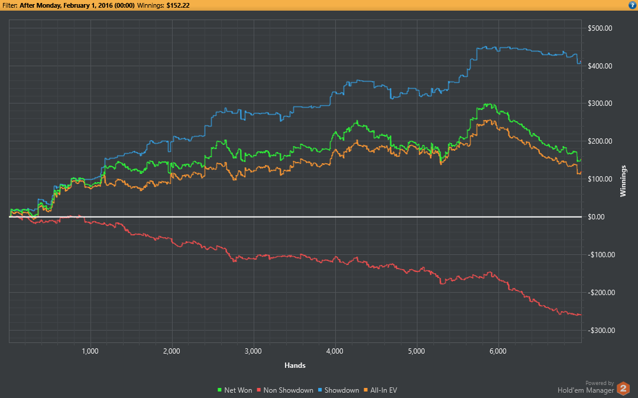Screen dimensions: 638x398
Task: Click the end point of the blue Showdown line
Action: coord(580,62)
